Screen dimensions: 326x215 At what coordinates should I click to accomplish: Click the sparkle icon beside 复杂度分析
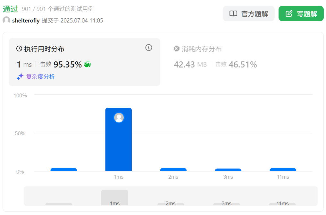pos(20,77)
